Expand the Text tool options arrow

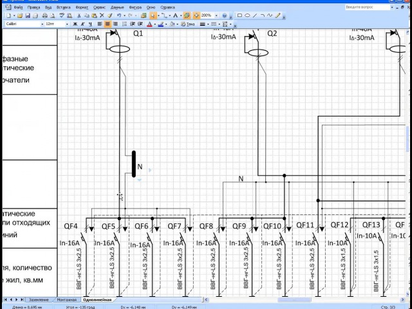tap(181, 15)
